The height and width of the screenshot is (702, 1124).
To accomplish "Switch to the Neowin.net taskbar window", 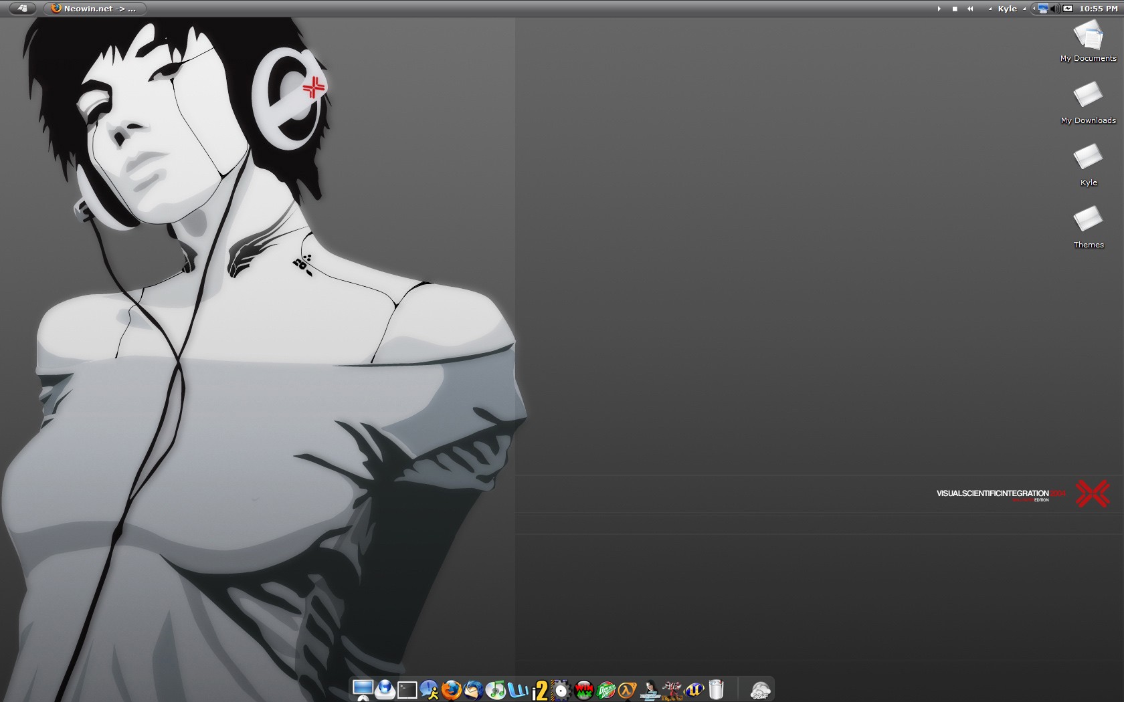I will pos(94,9).
